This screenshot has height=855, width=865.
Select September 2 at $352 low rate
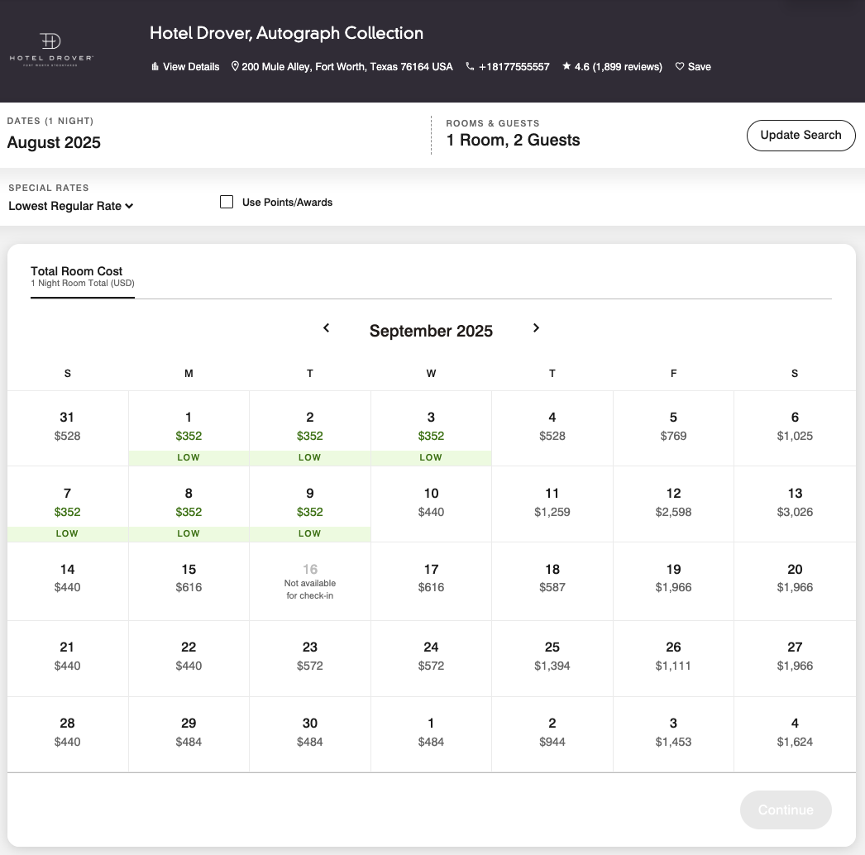[x=310, y=428]
